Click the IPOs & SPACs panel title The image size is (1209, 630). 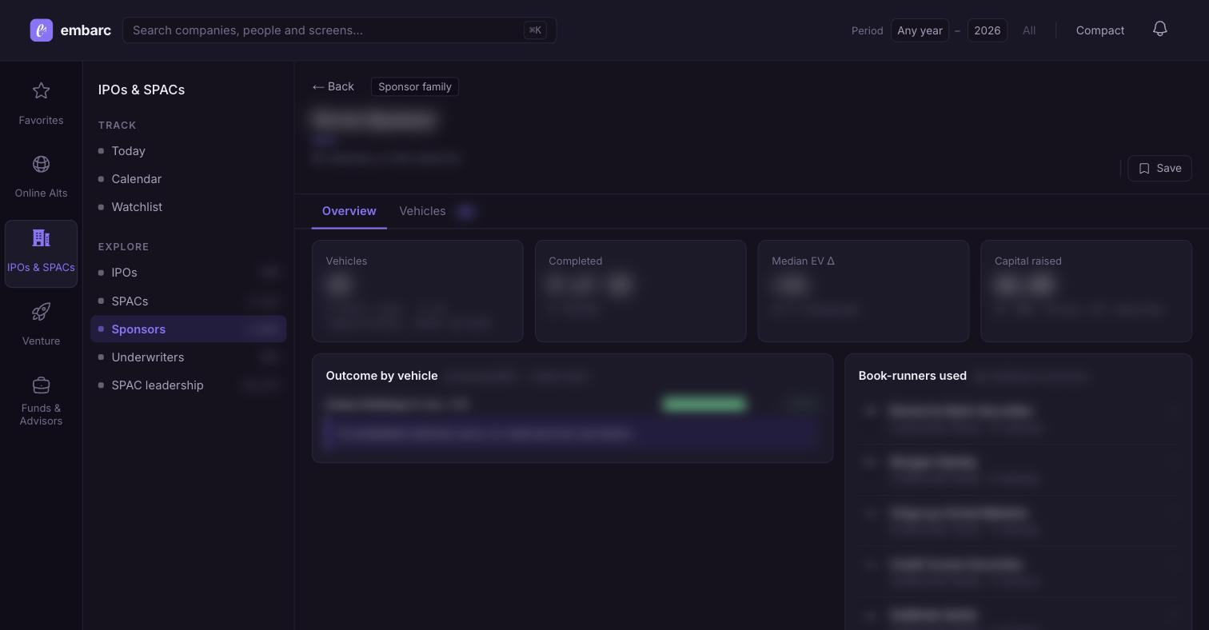142,90
